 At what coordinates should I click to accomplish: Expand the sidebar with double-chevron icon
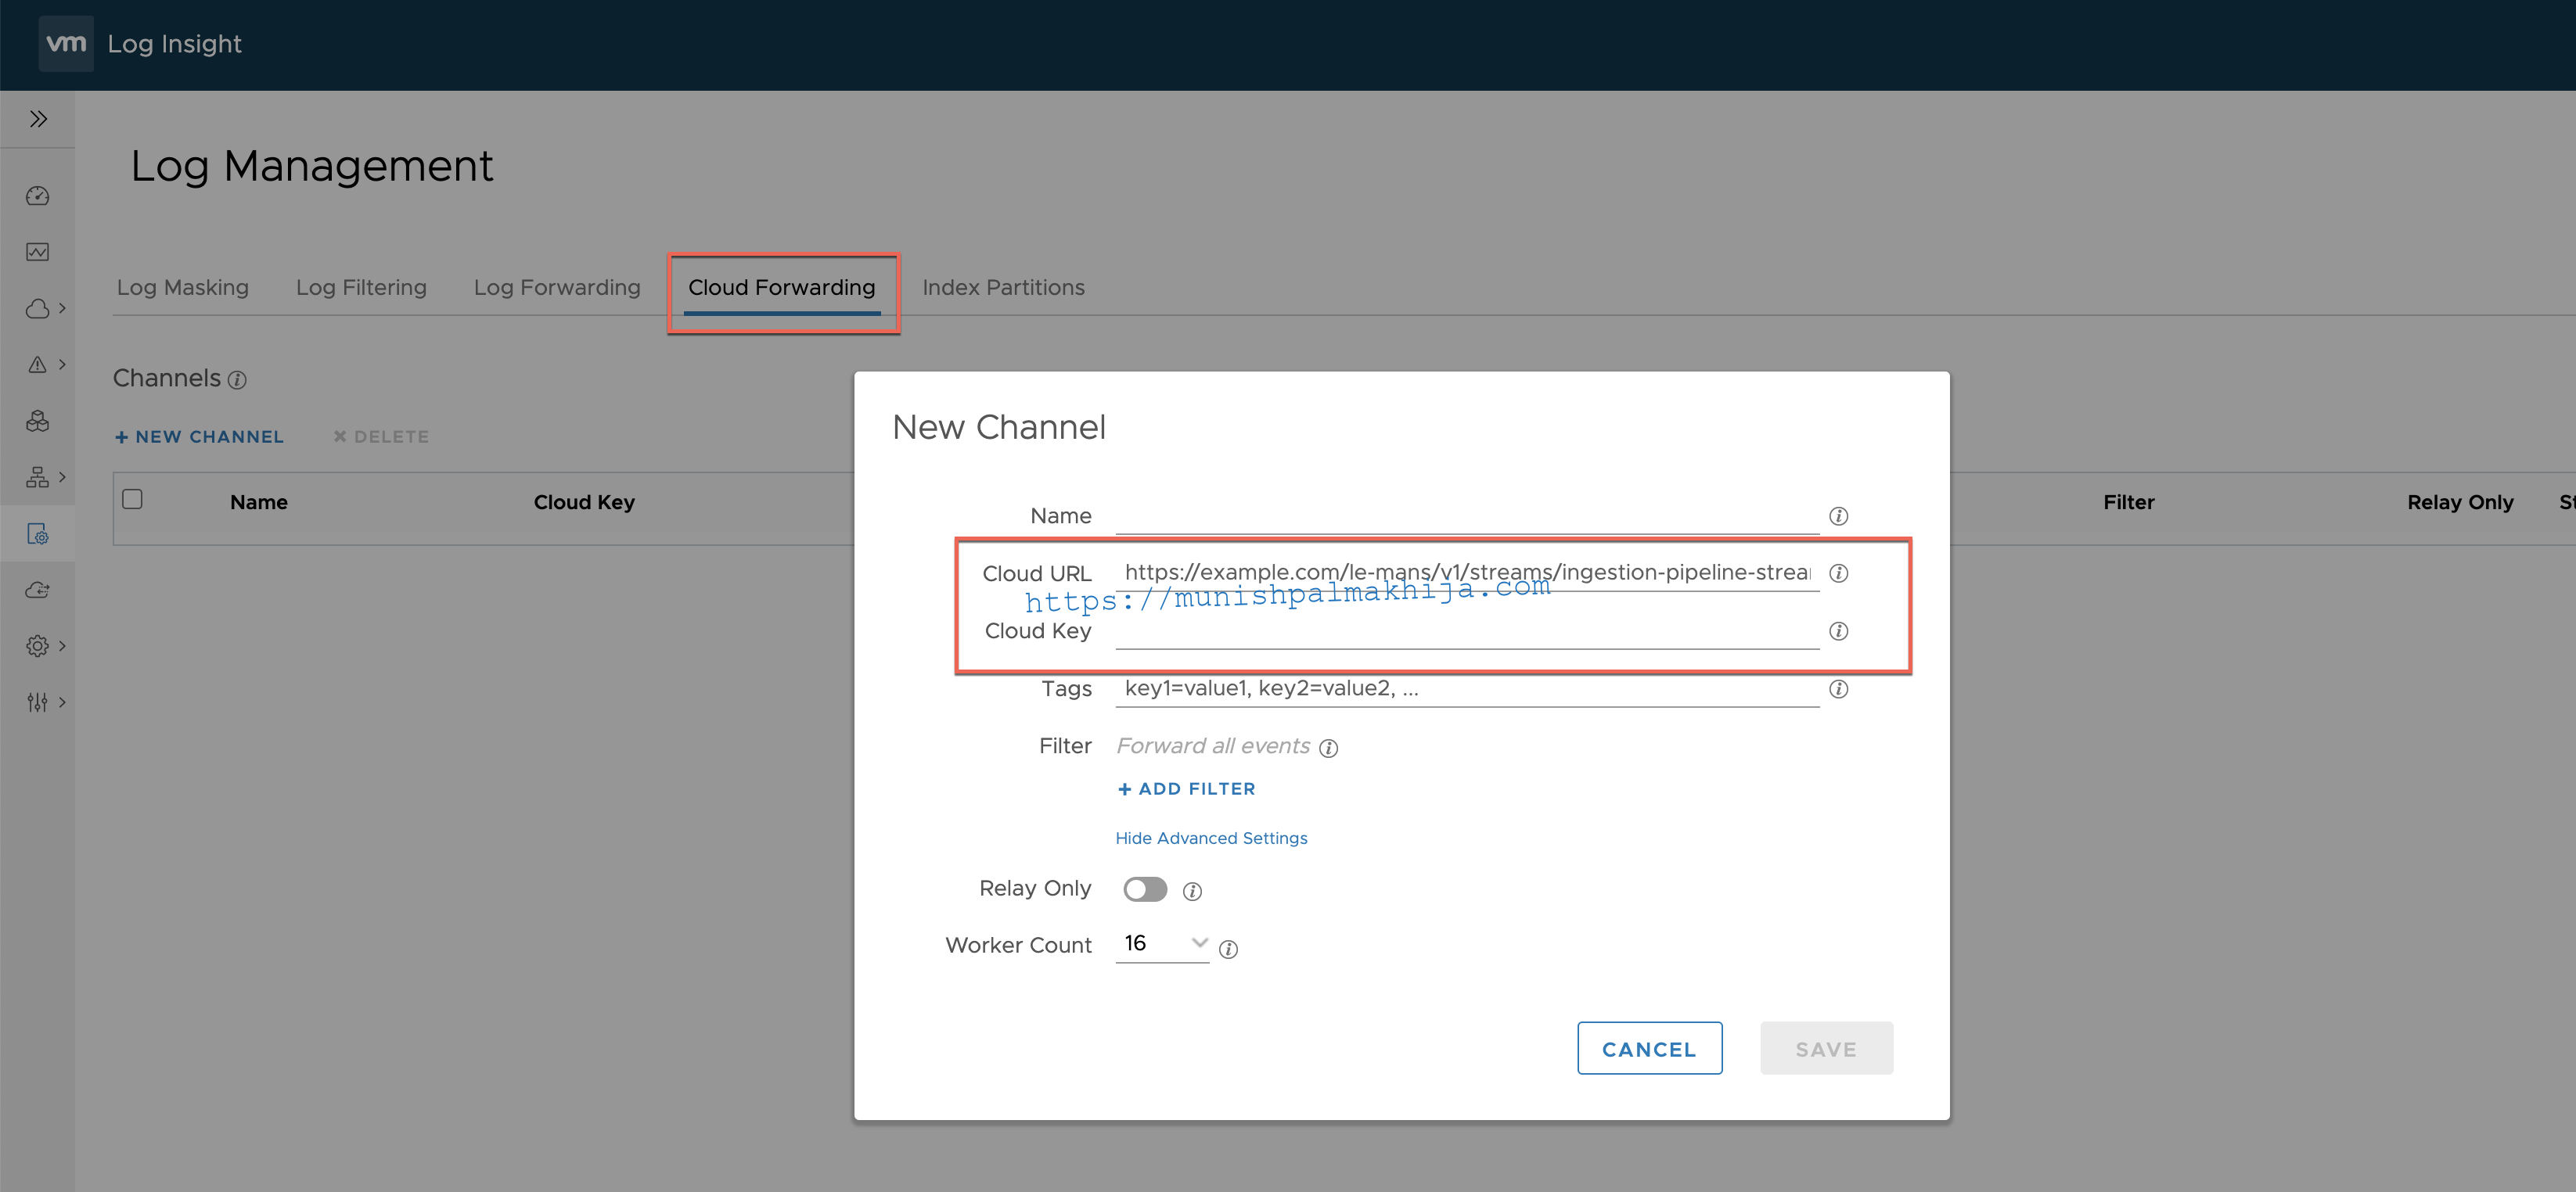click(38, 119)
